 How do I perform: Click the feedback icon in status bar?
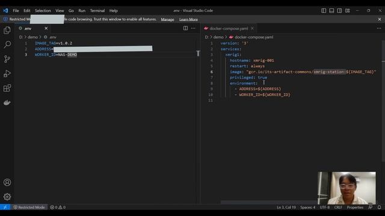click(371, 207)
